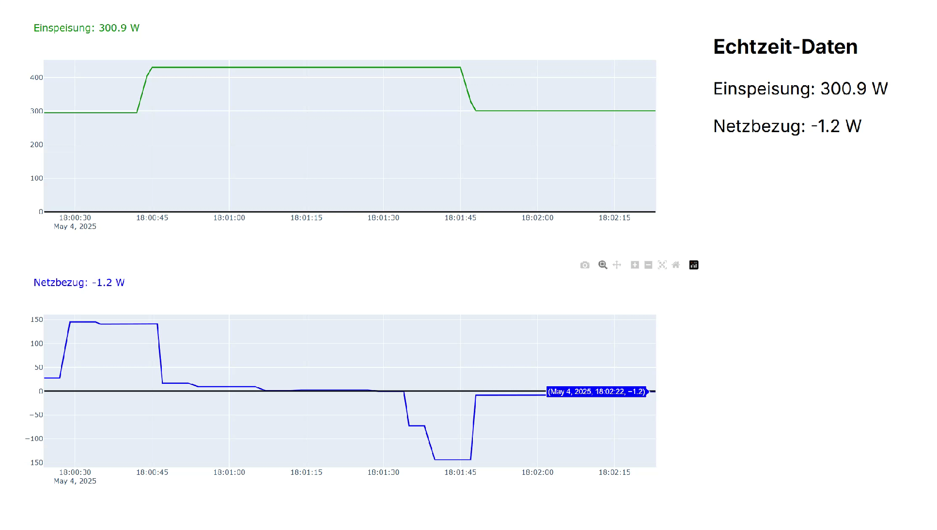Screen dimensions: 937x530
Task: Activate the Pan tool with crossed arrows
Action: [x=617, y=265]
